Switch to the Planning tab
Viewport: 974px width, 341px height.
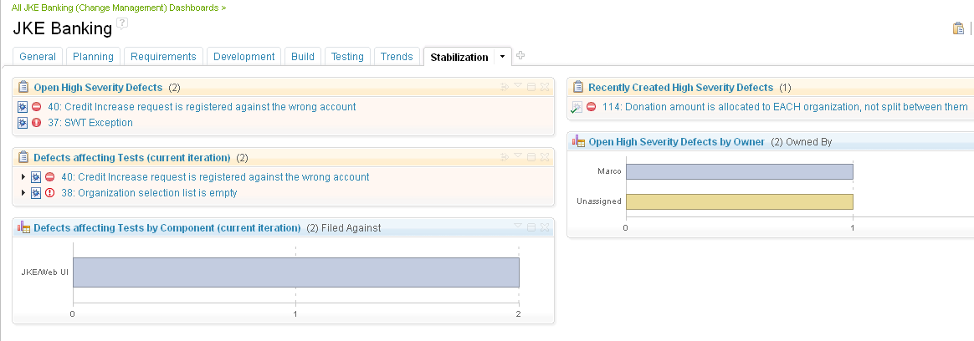coord(93,57)
